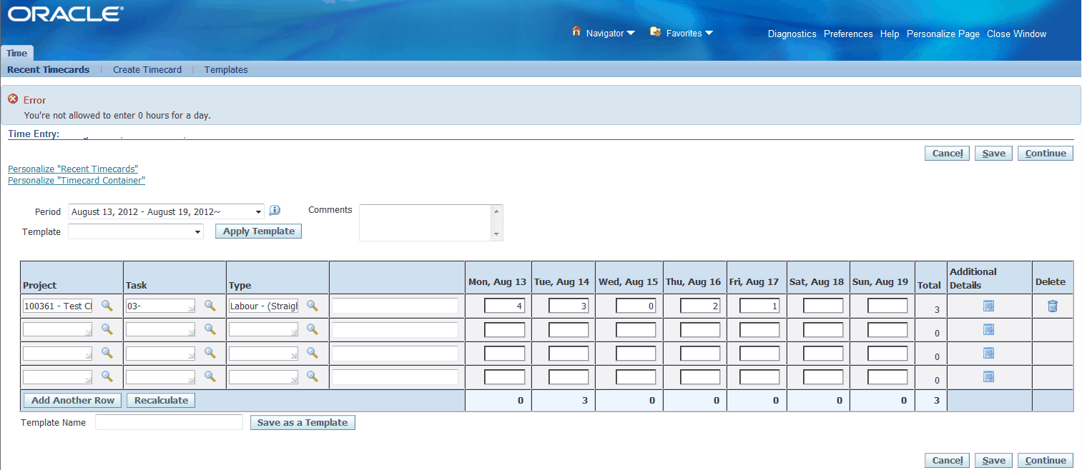Click the Navigator home icon
The image size is (1082, 470).
click(x=576, y=31)
